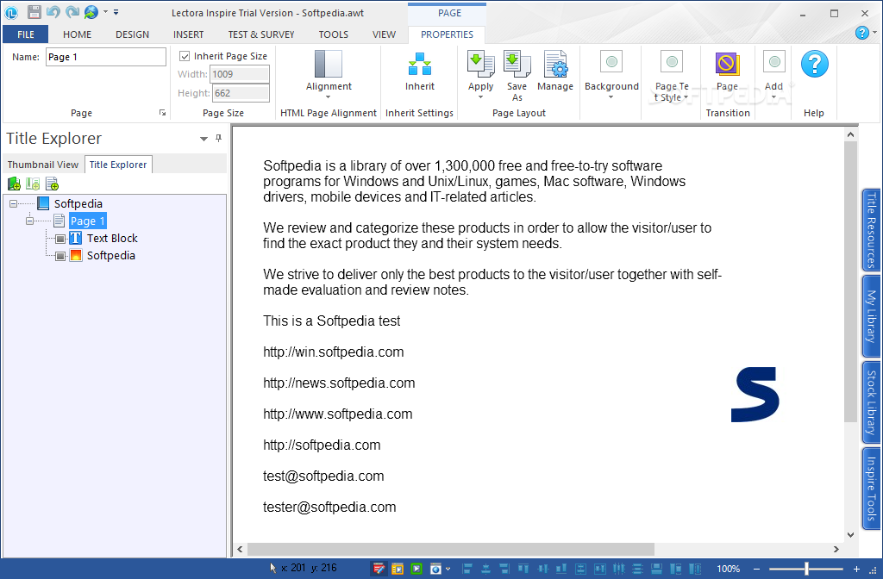Click the vertical scrollbar up arrow

pos(850,134)
